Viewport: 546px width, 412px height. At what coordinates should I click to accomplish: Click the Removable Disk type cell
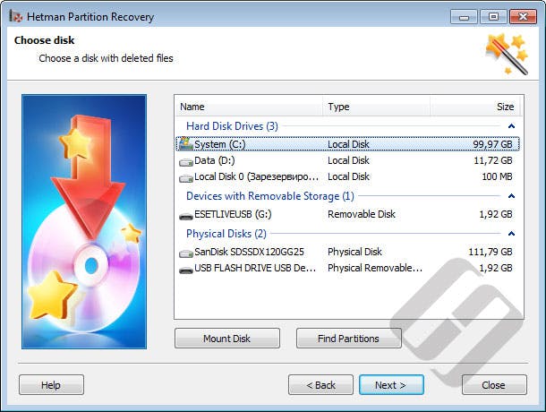point(362,214)
